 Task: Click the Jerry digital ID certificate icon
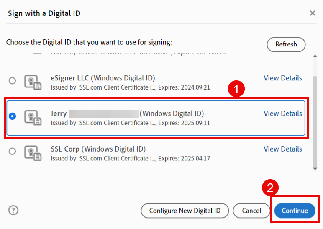pos(33,118)
